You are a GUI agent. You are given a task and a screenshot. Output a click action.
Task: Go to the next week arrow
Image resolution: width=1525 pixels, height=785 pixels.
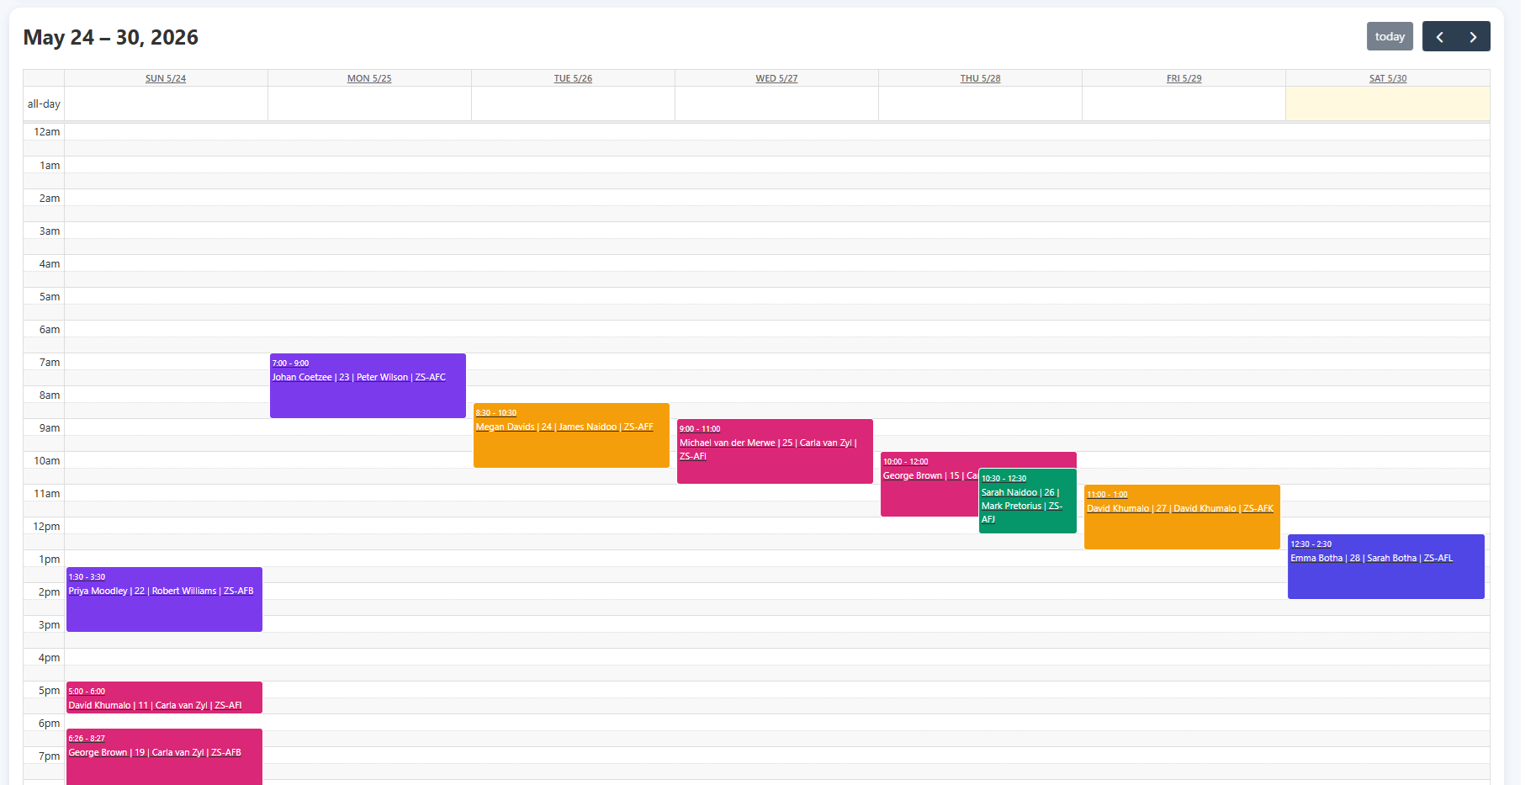tap(1473, 36)
